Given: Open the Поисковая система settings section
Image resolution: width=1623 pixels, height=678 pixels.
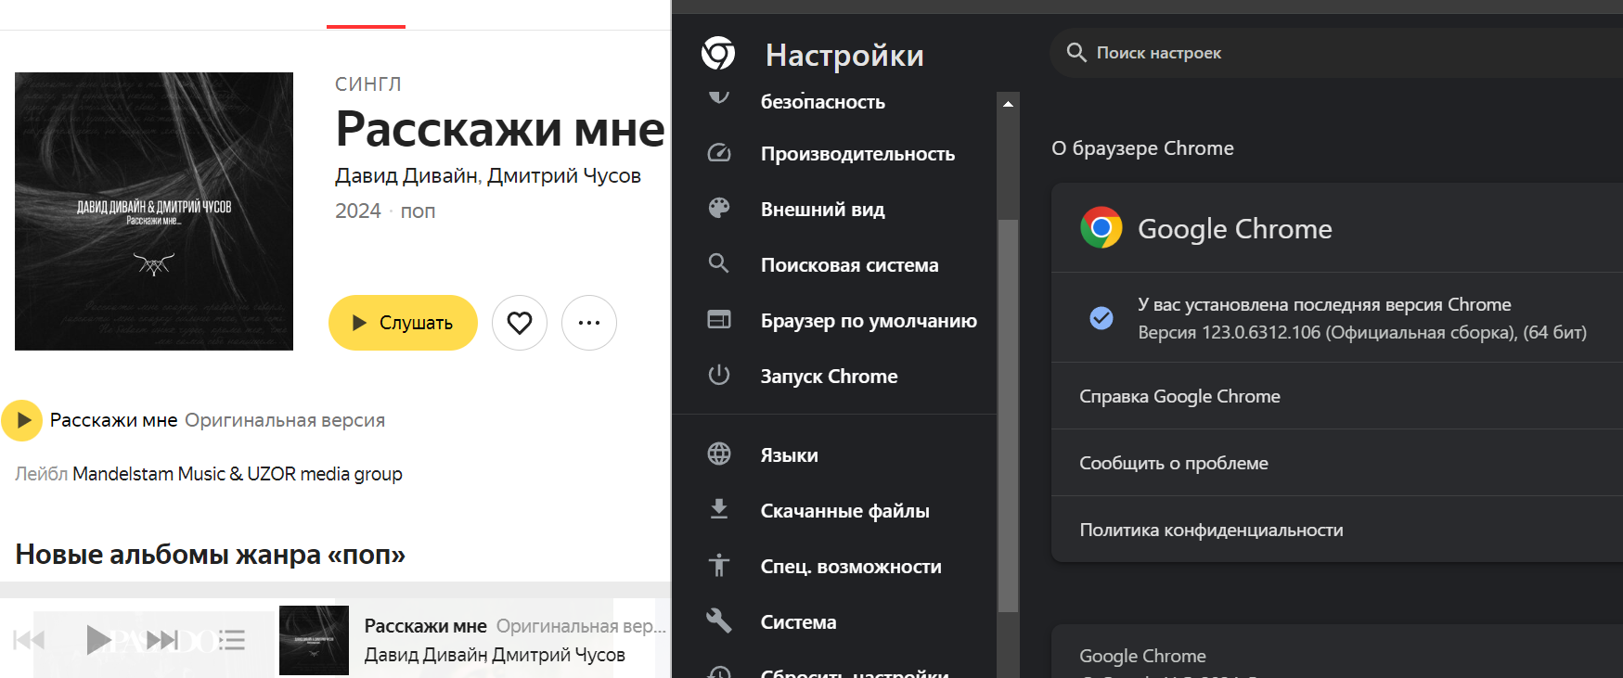Looking at the screenshot, I should [x=849, y=264].
